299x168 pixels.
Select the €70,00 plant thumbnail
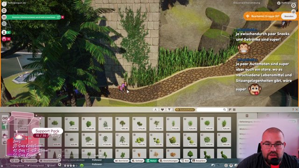[139, 124]
